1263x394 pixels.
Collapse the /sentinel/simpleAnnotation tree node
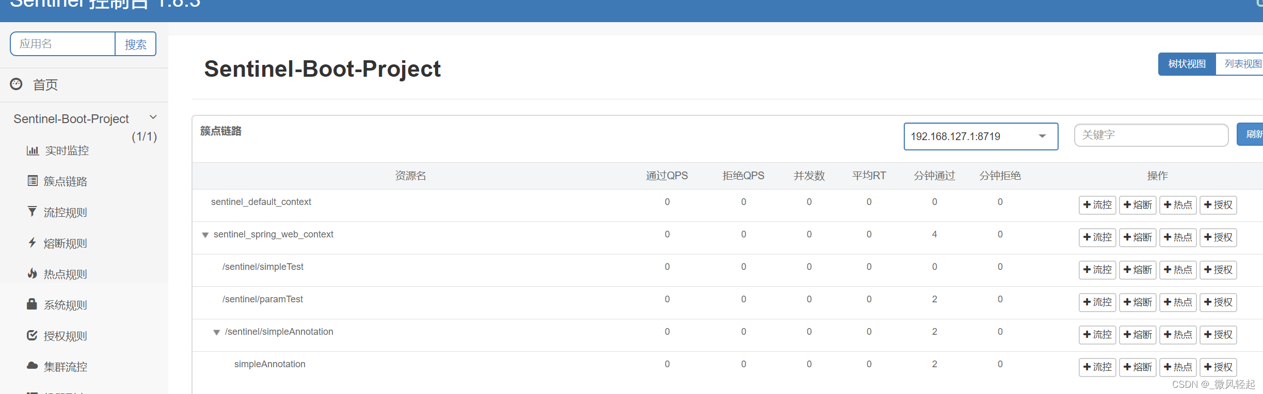[217, 332]
